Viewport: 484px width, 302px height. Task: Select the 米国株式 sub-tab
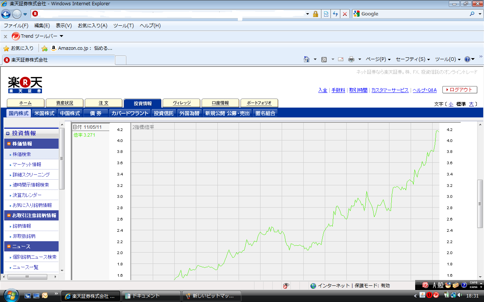(x=44, y=113)
